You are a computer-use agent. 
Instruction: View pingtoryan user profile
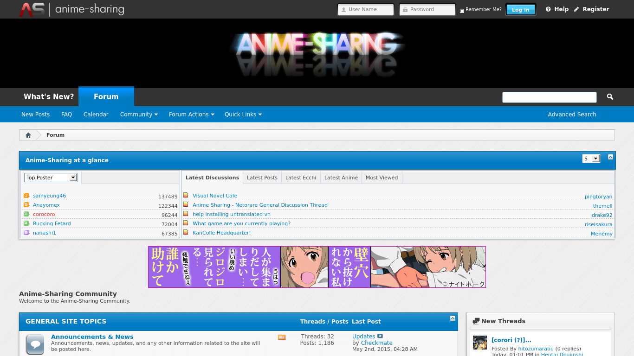(598, 197)
